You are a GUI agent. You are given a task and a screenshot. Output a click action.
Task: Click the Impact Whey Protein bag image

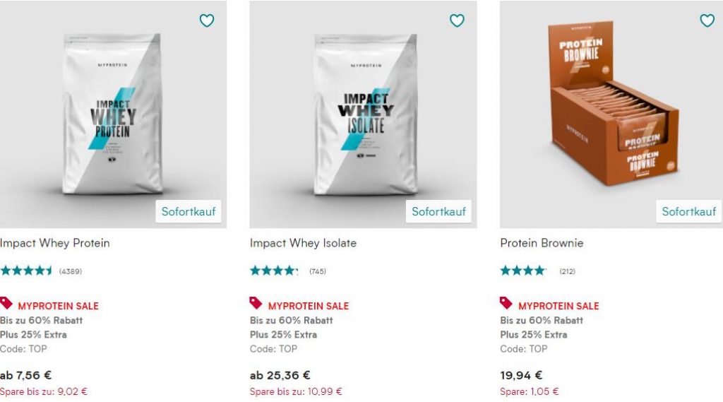click(112, 114)
